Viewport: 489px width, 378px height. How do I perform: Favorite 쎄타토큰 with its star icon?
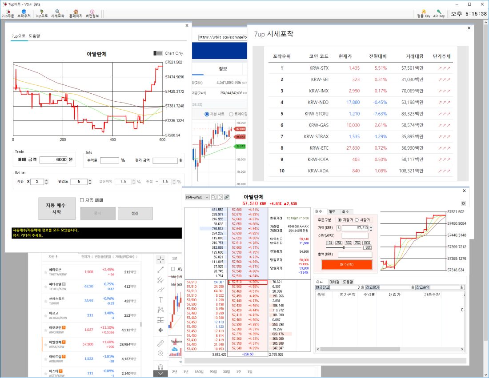coord(45,272)
